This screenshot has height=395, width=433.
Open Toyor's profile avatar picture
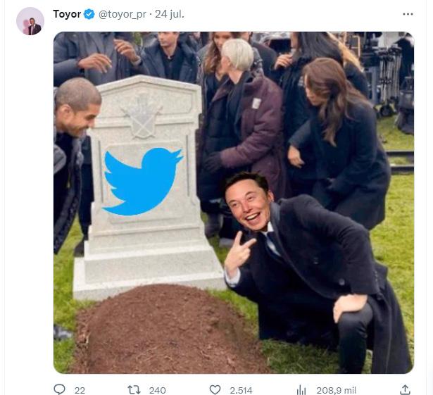[x=30, y=21]
